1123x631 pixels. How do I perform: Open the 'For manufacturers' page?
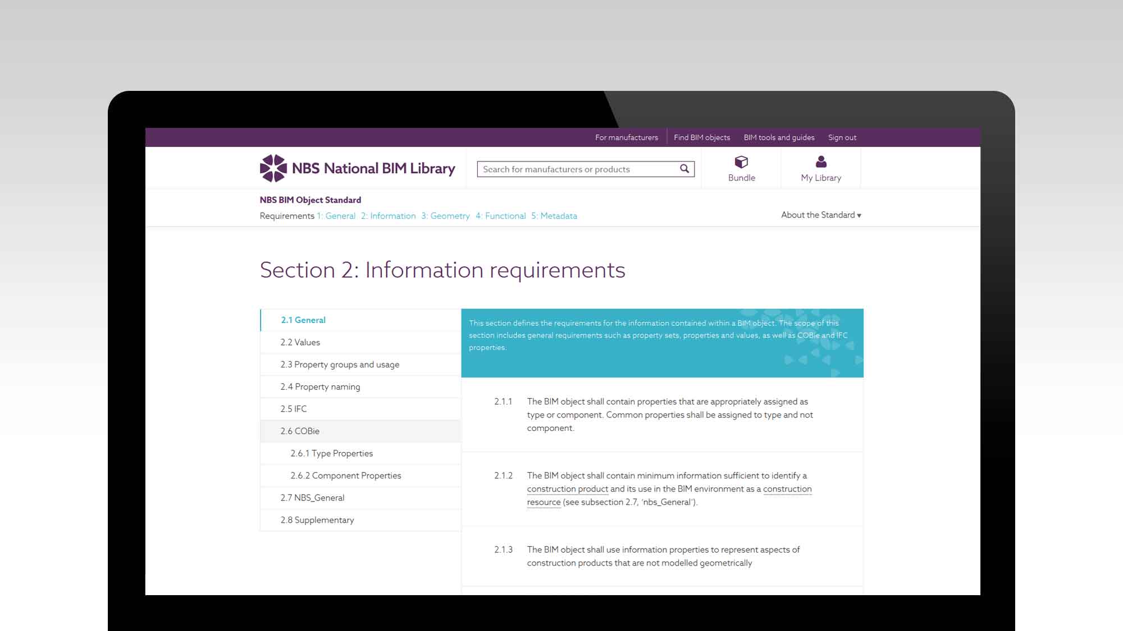pyautogui.click(x=626, y=137)
